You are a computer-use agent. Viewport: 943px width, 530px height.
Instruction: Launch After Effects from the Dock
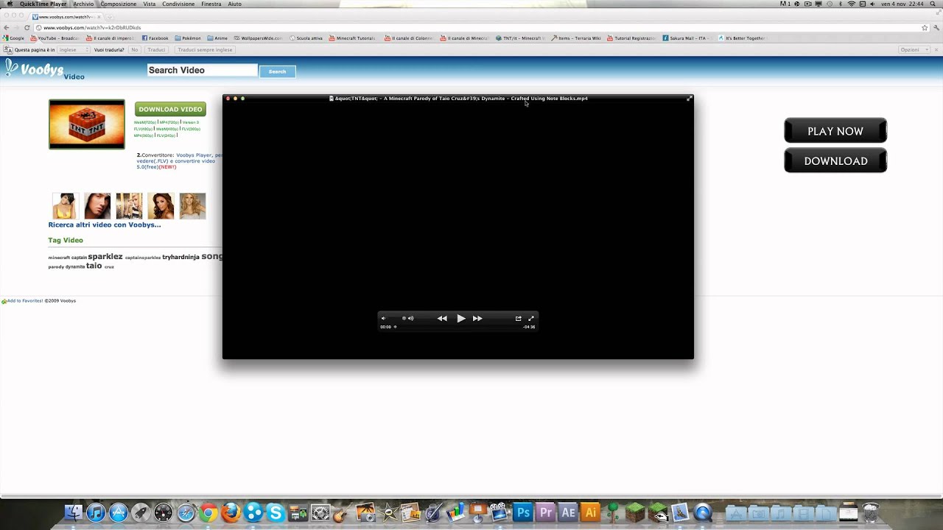[568, 512]
